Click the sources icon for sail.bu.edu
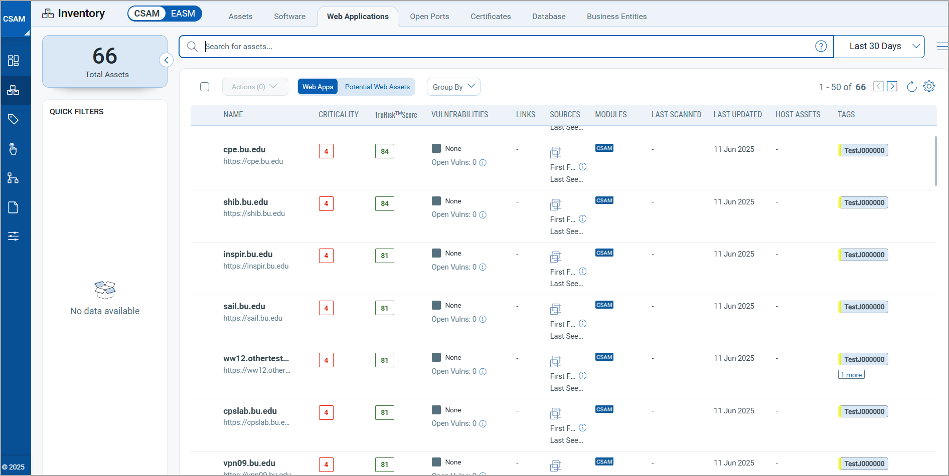 click(x=556, y=309)
